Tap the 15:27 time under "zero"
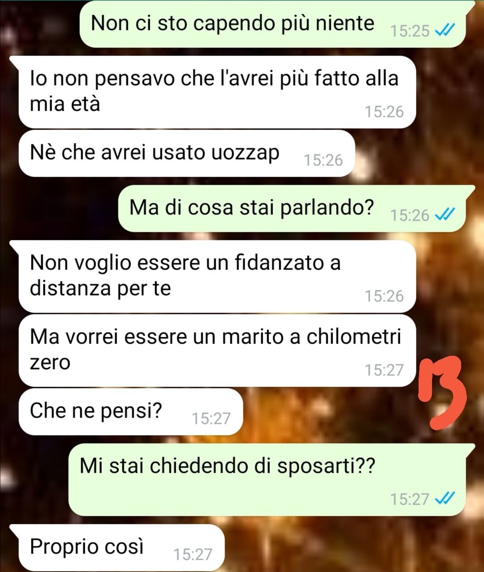 pos(384,370)
